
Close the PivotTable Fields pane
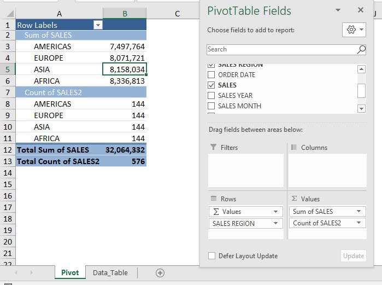coord(361,10)
